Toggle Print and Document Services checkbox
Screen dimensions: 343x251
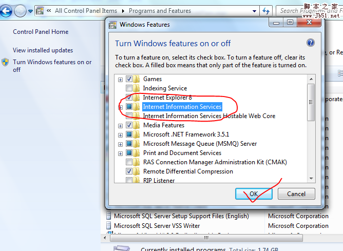pyautogui.click(x=129, y=152)
